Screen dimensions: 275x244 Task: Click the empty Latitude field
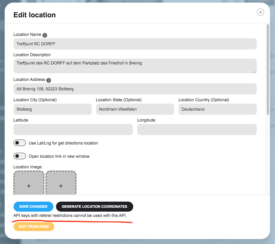pyautogui.click(x=73, y=130)
